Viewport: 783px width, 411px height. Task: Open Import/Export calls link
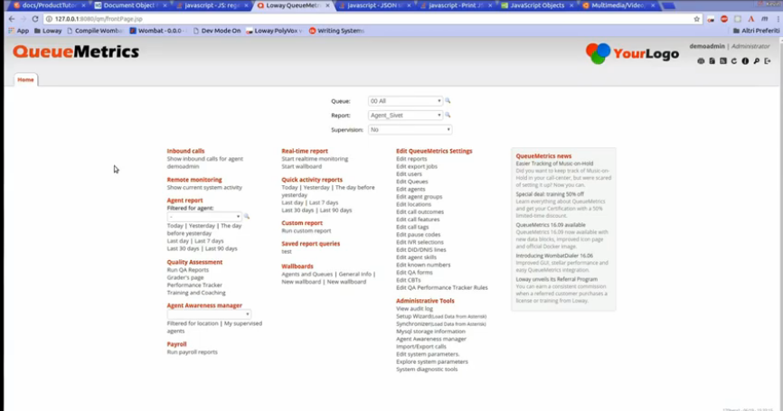coord(421,347)
